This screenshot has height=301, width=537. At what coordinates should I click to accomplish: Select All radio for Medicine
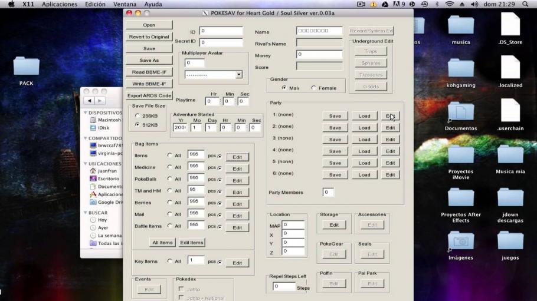(x=169, y=167)
